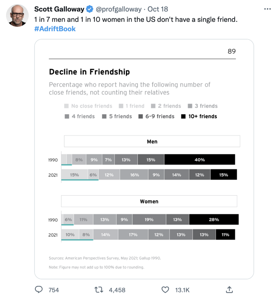The image size is (278, 299).
Task: Click the retweet icon
Action: tap(99, 290)
